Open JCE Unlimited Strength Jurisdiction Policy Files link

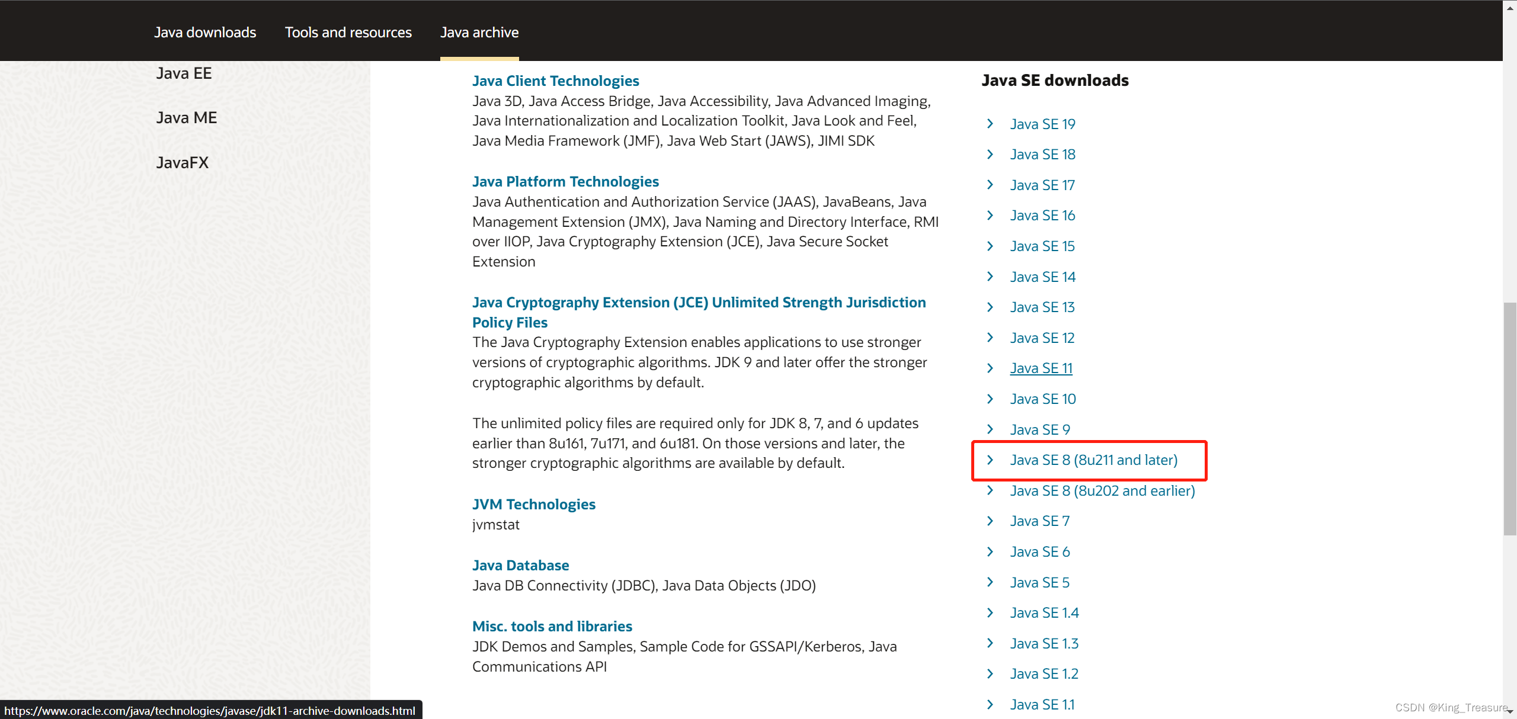click(x=699, y=313)
